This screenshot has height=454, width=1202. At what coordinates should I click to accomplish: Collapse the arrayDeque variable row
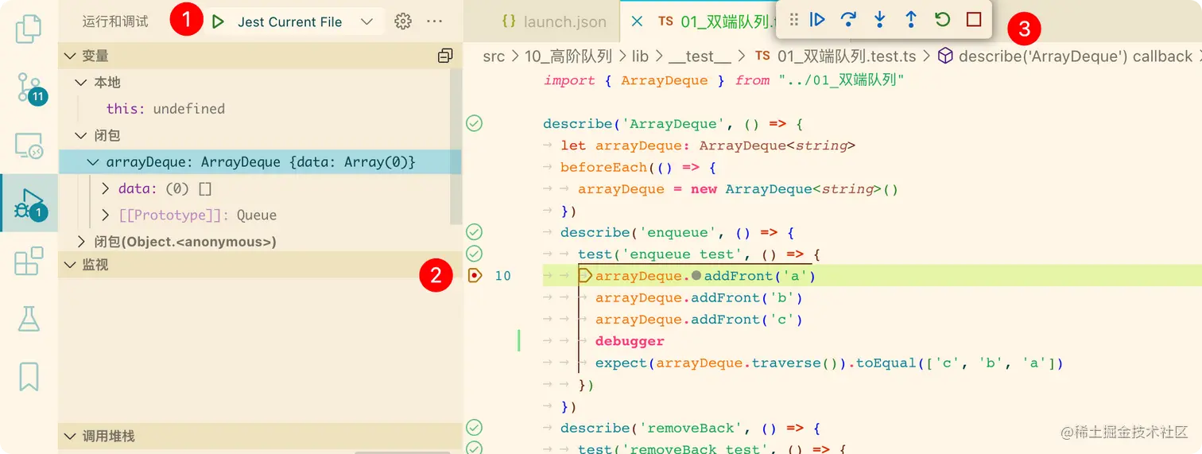260,162
